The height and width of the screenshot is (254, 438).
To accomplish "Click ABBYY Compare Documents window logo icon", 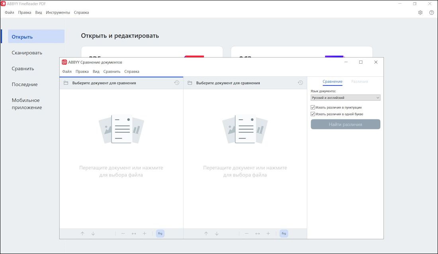I will click(64, 62).
